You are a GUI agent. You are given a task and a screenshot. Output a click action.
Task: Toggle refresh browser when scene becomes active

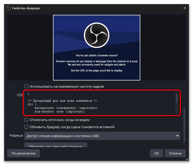pos(26,127)
